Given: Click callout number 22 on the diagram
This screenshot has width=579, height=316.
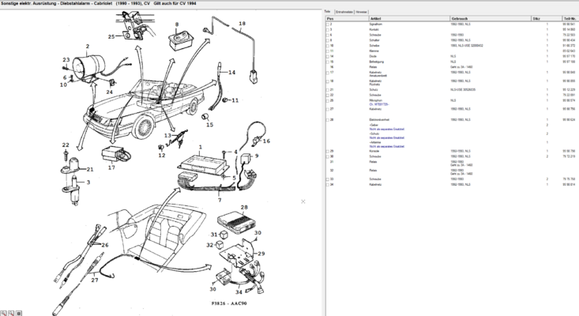Looking at the screenshot, I should coord(66,145).
